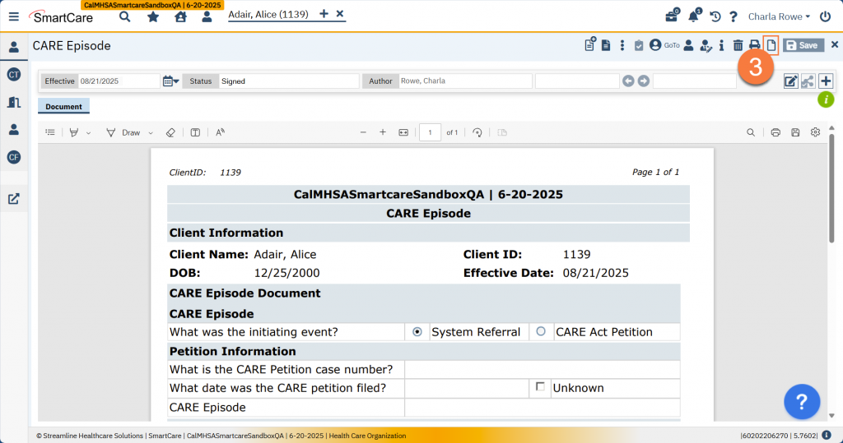Click the next version right arrow
Screen dimensions: 843x443
644,81
